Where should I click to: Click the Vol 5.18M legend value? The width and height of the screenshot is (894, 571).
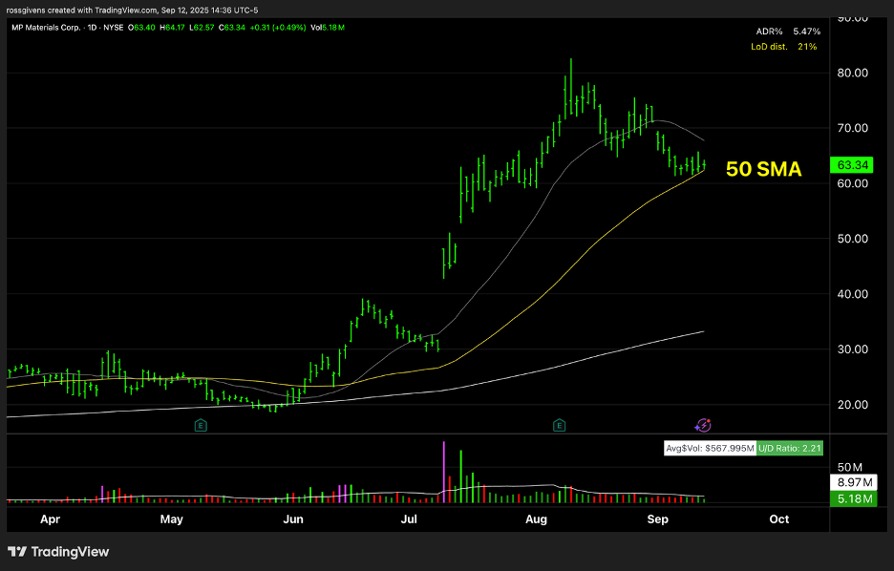[x=328, y=27]
